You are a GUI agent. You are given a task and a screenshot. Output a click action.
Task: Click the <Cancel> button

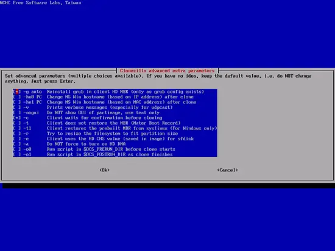[x=228, y=170]
